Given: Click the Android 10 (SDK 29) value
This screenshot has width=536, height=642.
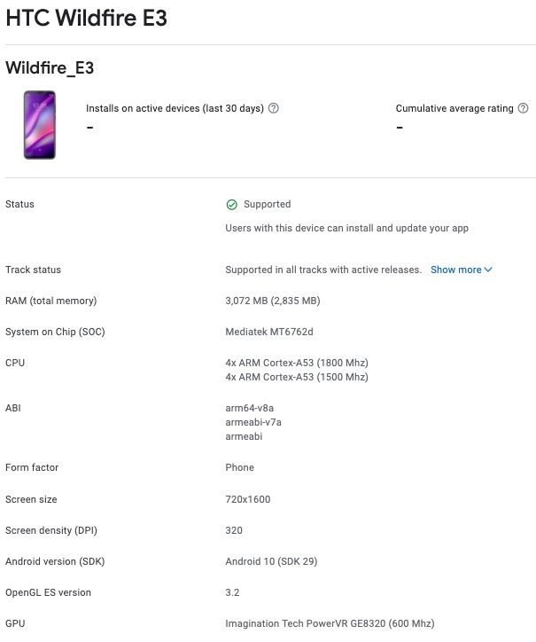Looking at the screenshot, I should (x=271, y=561).
